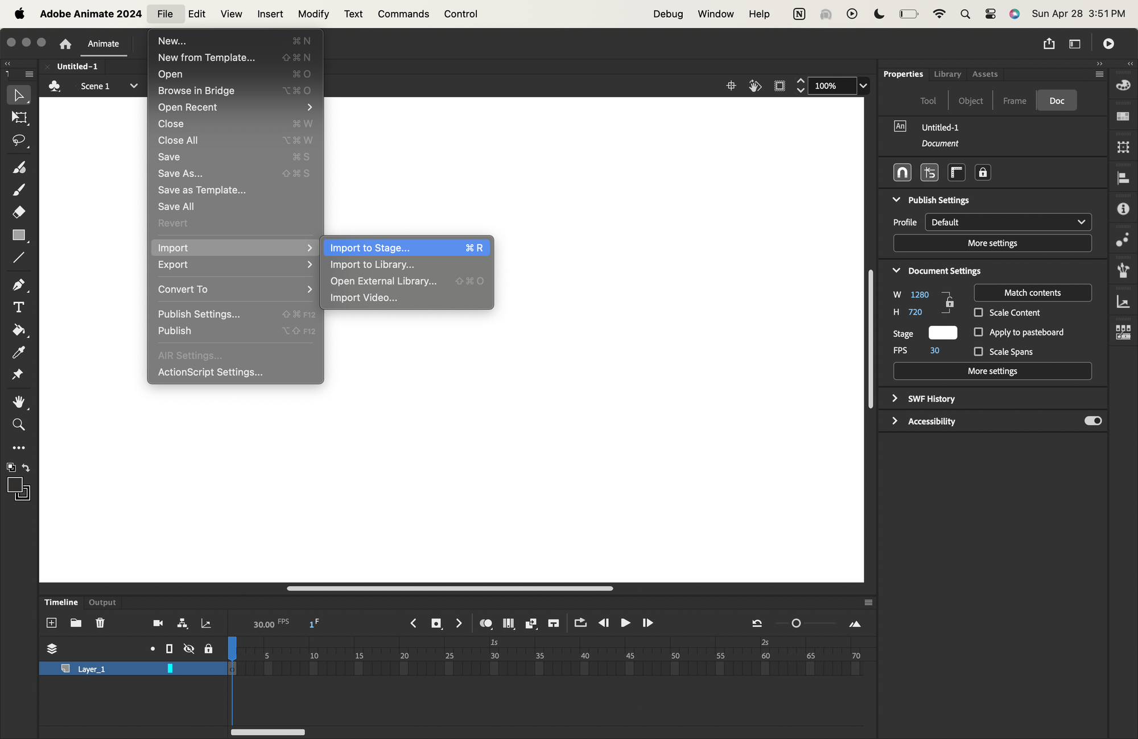This screenshot has height=739, width=1138.
Task: Click the Quick Share icon
Action: 1049,44
